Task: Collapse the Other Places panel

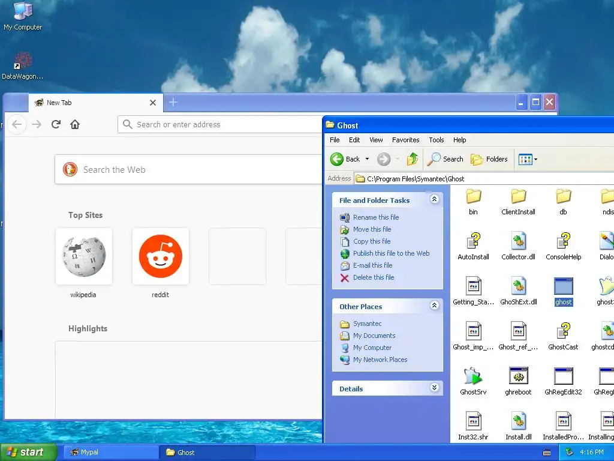Action: pyautogui.click(x=434, y=306)
